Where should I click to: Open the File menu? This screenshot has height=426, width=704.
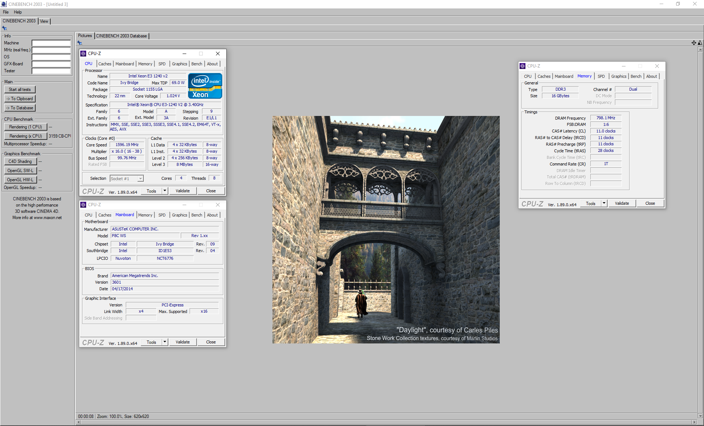[x=6, y=12]
